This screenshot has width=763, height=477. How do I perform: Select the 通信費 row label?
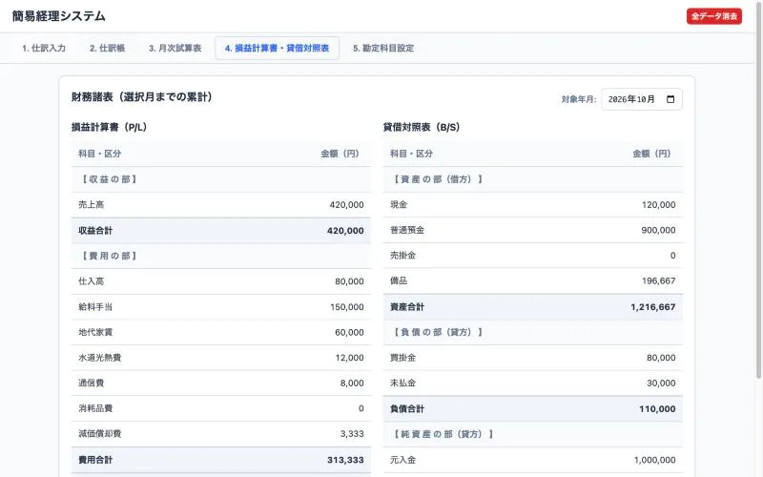pos(91,383)
